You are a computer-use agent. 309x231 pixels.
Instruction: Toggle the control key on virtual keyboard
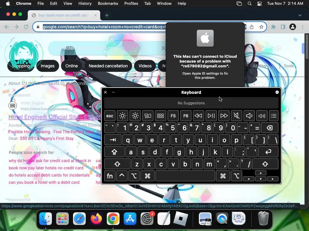[122, 176]
